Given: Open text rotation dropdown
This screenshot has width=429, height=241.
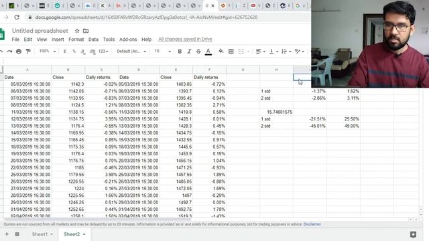Looking at the screenshot, I should (x=300, y=52).
